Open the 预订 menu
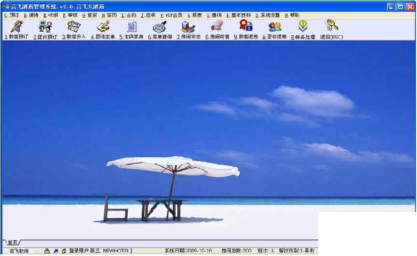This screenshot has width=417, height=256. click(x=12, y=15)
